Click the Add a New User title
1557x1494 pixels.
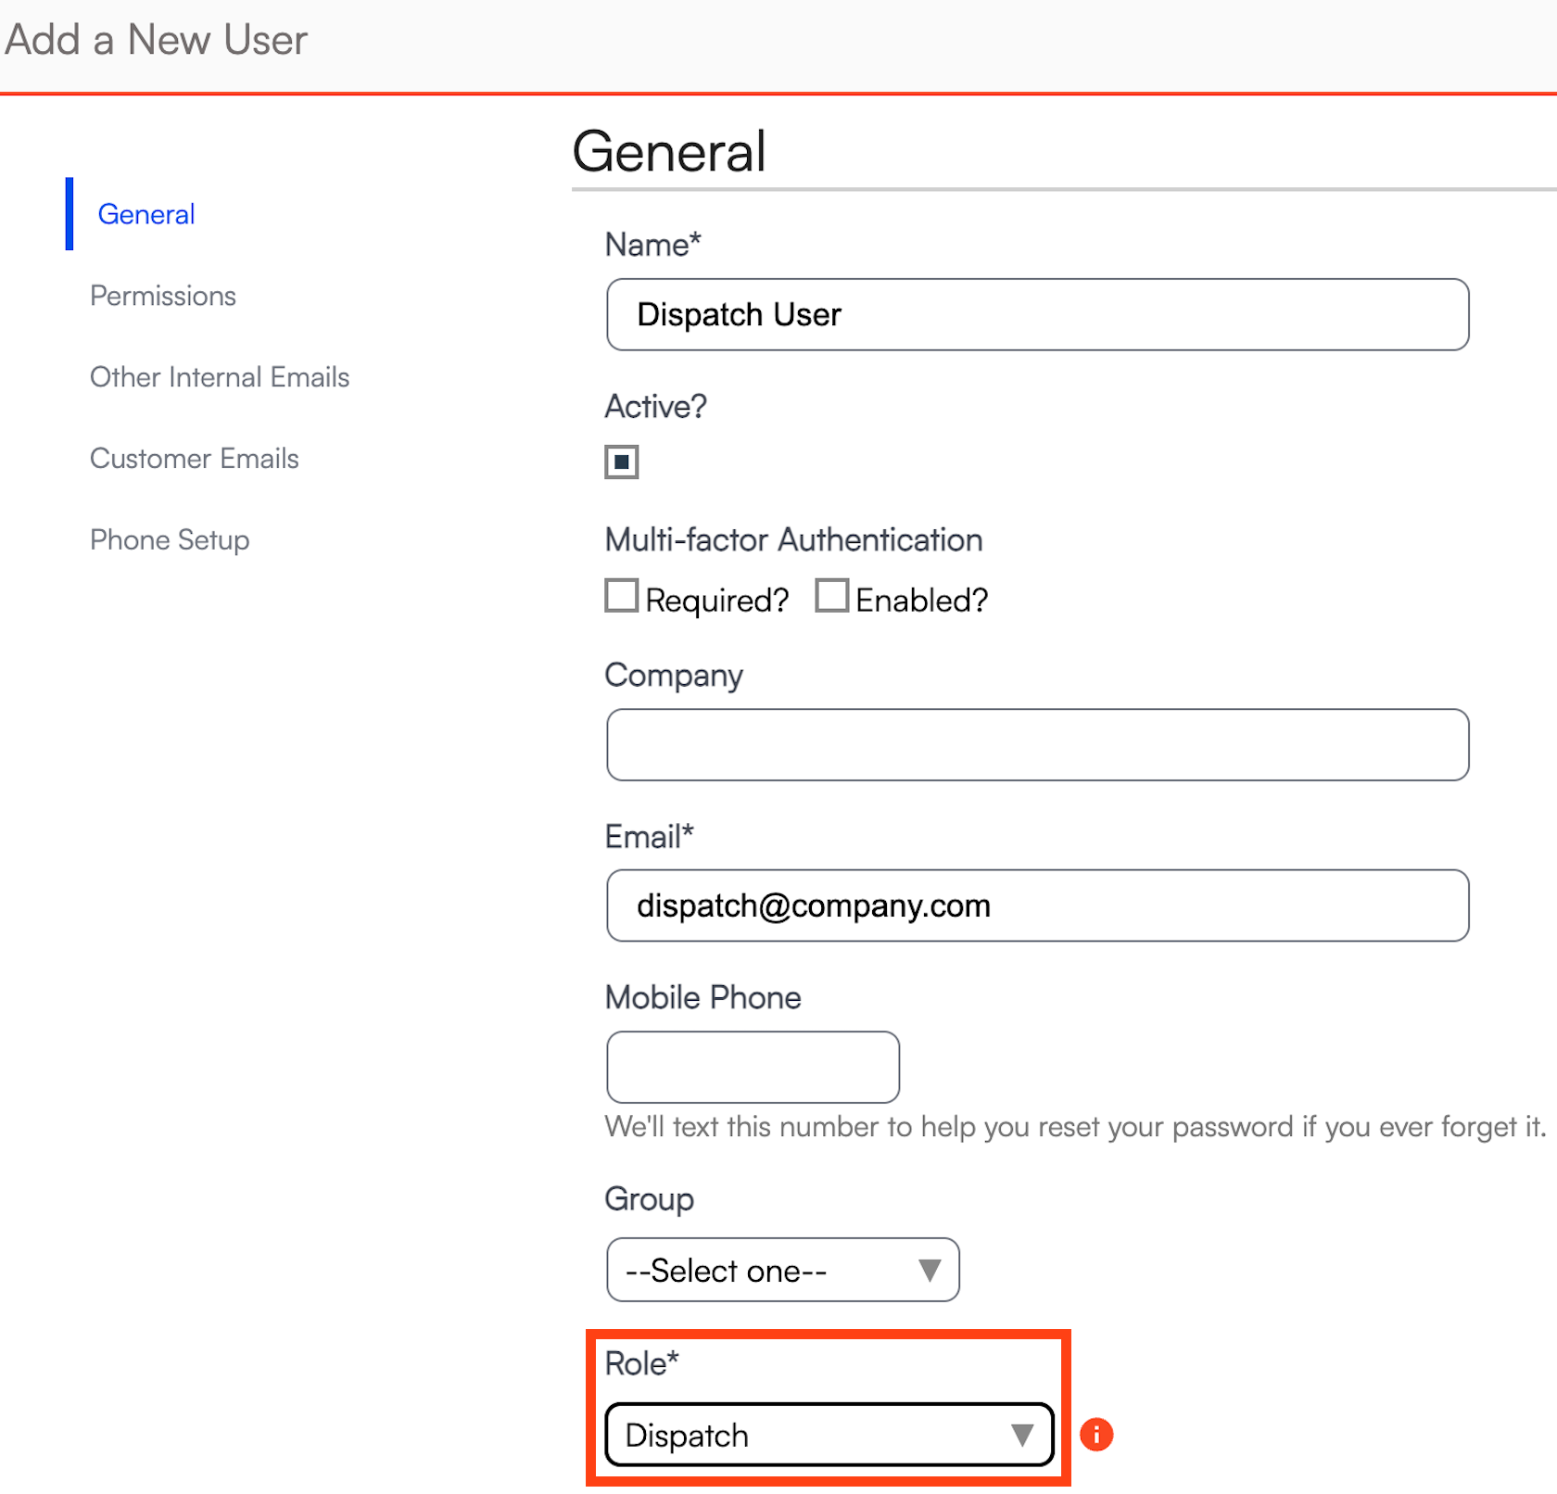click(156, 40)
